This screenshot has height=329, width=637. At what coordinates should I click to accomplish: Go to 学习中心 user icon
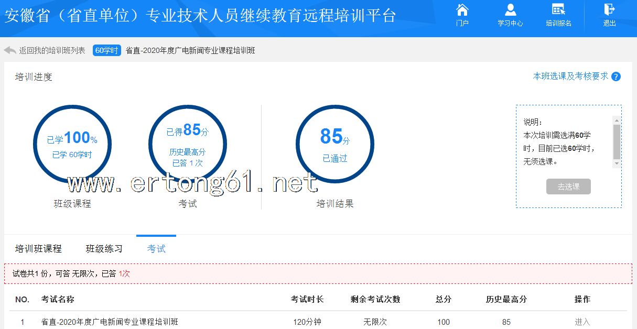pos(510,10)
